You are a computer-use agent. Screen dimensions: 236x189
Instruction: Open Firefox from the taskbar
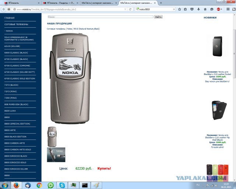16,185
